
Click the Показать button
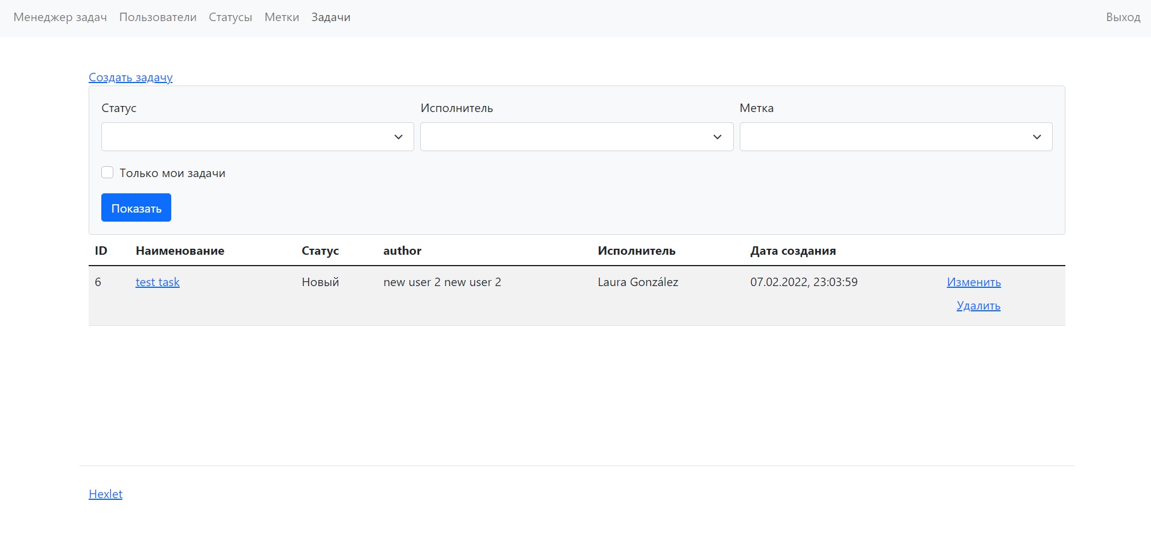pyautogui.click(x=136, y=208)
